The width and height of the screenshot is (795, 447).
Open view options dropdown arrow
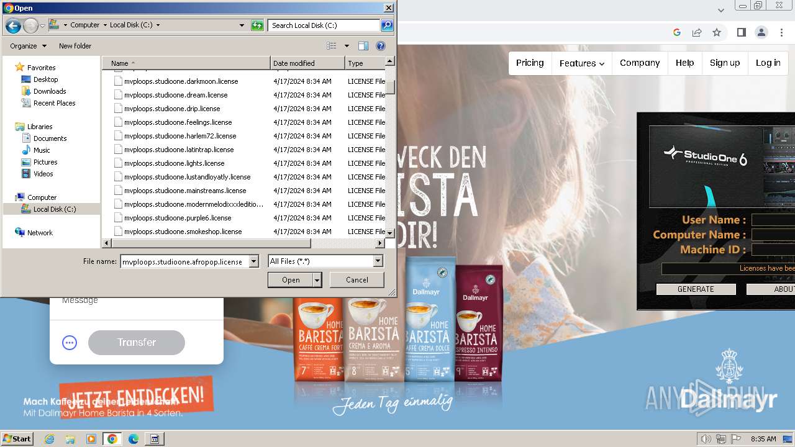(347, 46)
